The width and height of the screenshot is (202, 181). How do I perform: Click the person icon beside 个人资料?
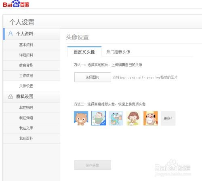pyautogui.click(x=11, y=34)
